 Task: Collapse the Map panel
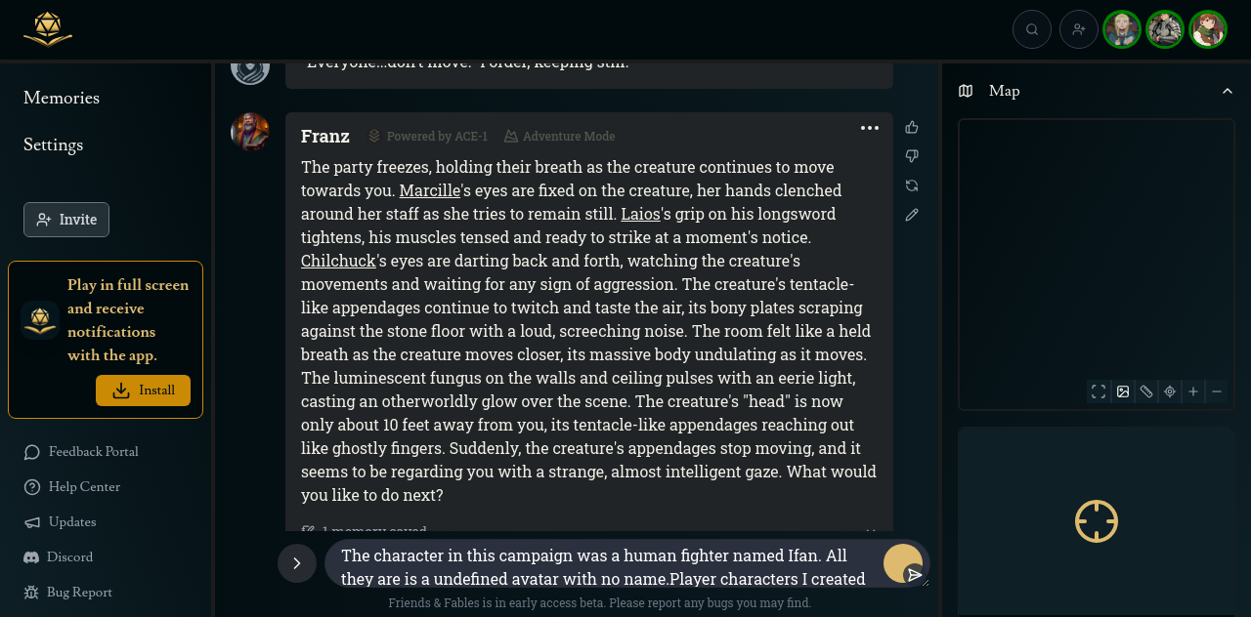[1228, 91]
